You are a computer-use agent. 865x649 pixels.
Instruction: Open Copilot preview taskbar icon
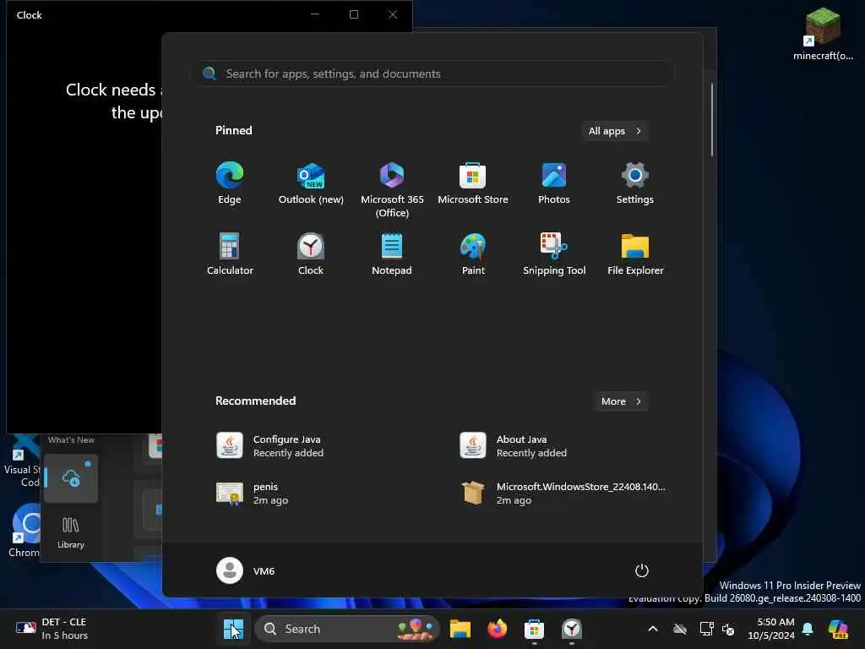[838, 629]
